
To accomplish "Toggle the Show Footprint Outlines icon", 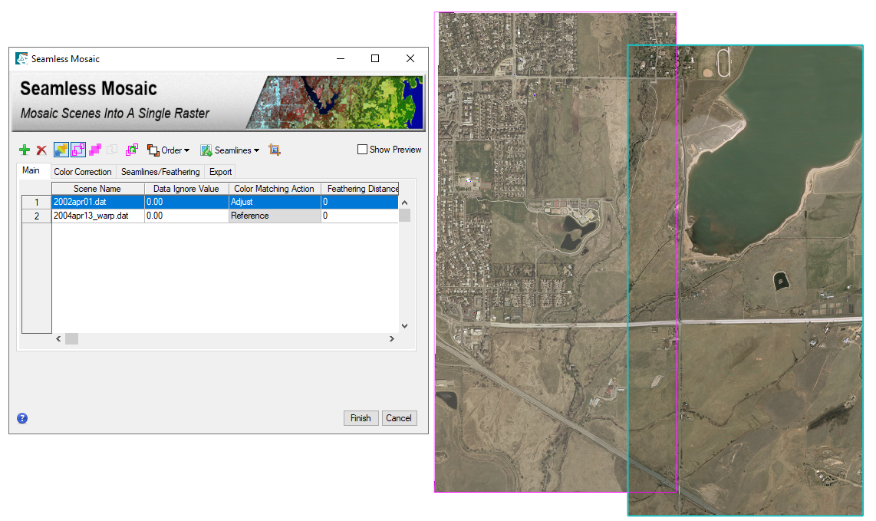I will coord(78,150).
